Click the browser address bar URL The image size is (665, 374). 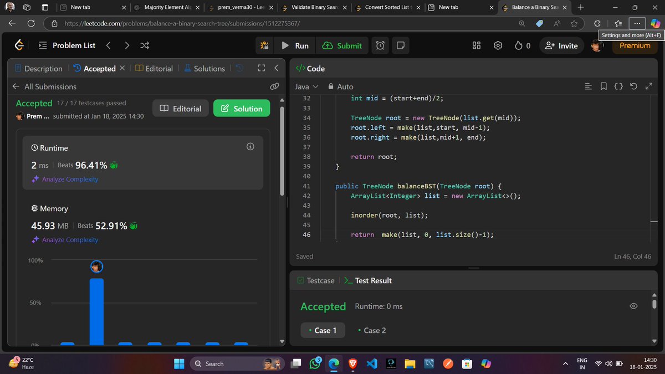pos(183,23)
